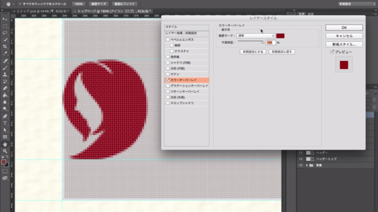Toggle Quick Mask mode icon
Viewport: 378px width, 212px height.
pyautogui.click(x=5, y=171)
